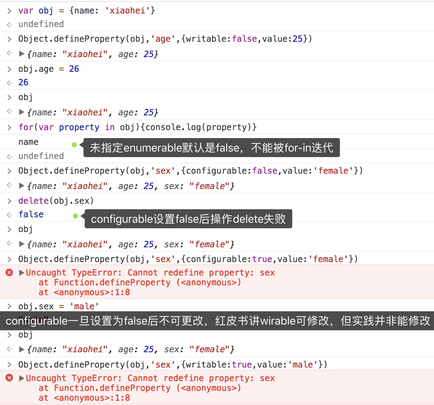The image size is (434, 405).
Task: Click the green dot next to the 'name' output
Action: click(74, 145)
